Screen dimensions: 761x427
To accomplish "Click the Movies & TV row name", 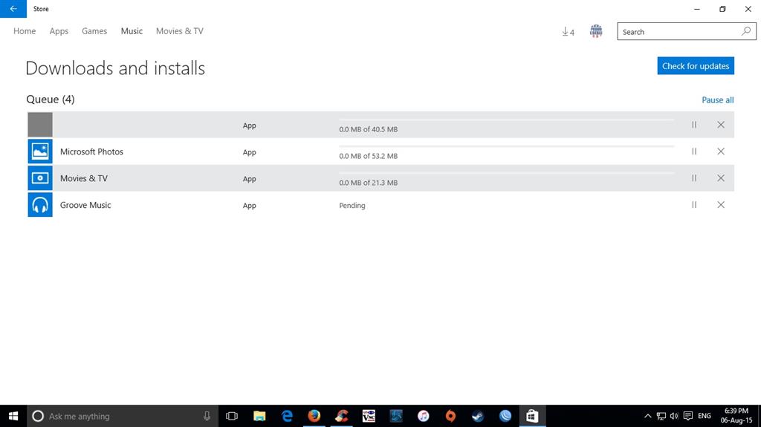I will [x=84, y=178].
